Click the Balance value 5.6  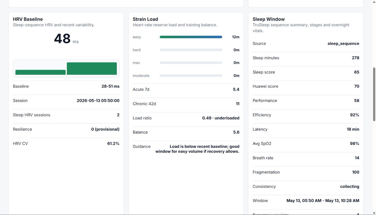pyautogui.click(x=236, y=132)
